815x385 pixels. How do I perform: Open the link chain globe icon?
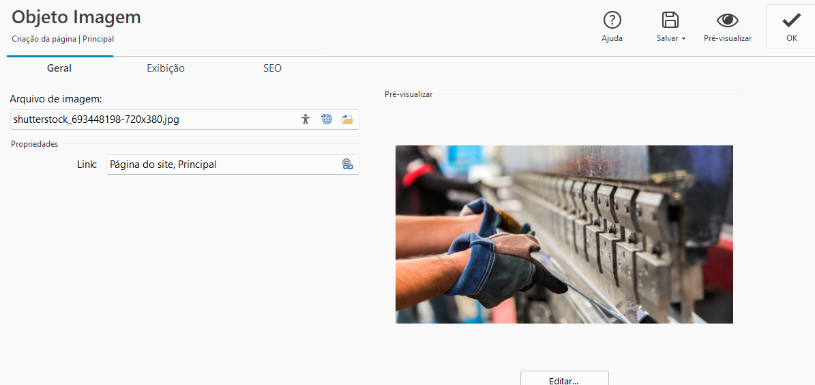(x=347, y=165)
